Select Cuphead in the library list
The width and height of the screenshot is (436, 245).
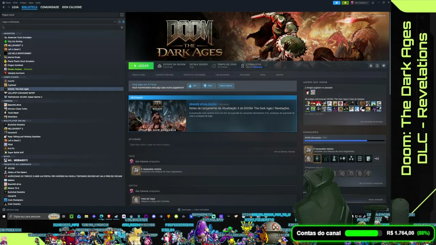pyautogui.click(x=12, y=85)
